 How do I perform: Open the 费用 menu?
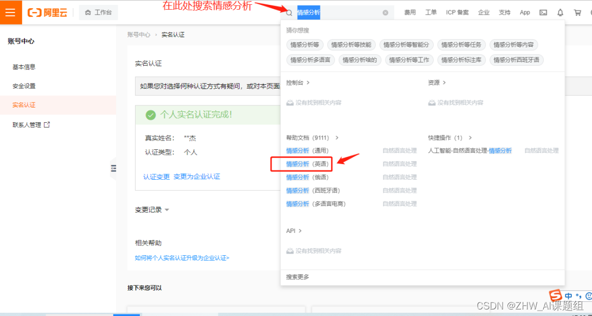[410, 12]
